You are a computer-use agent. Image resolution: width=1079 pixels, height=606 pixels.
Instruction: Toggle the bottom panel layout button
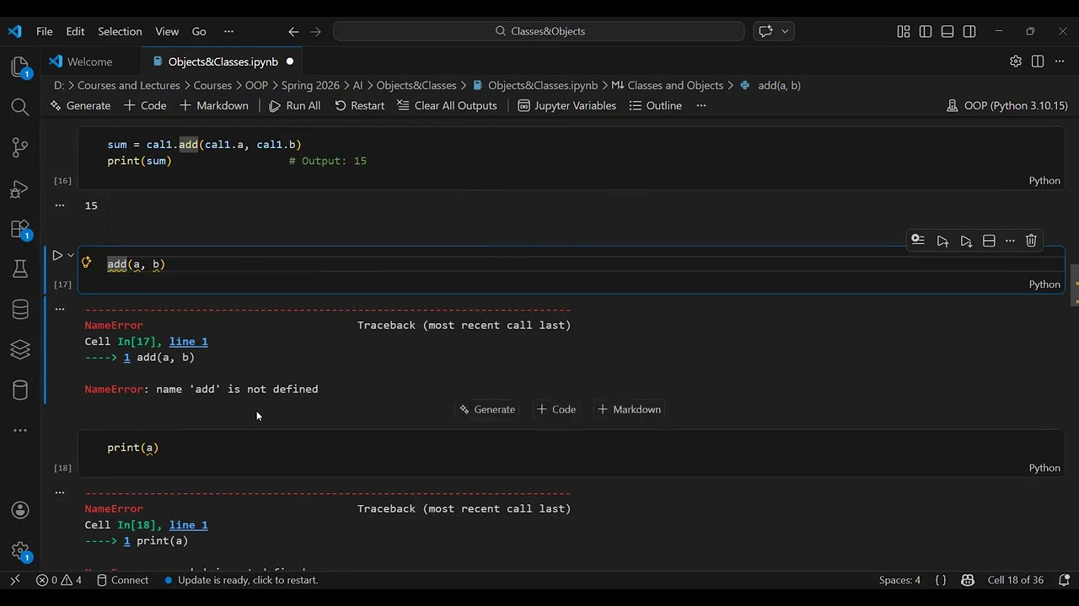(947, 31)
